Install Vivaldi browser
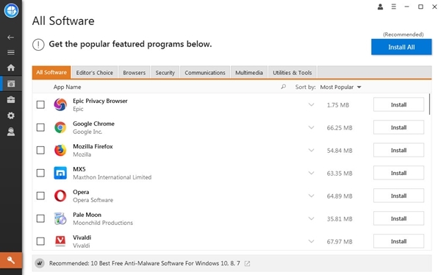This screenshot has width=441, height=275. 398,241
